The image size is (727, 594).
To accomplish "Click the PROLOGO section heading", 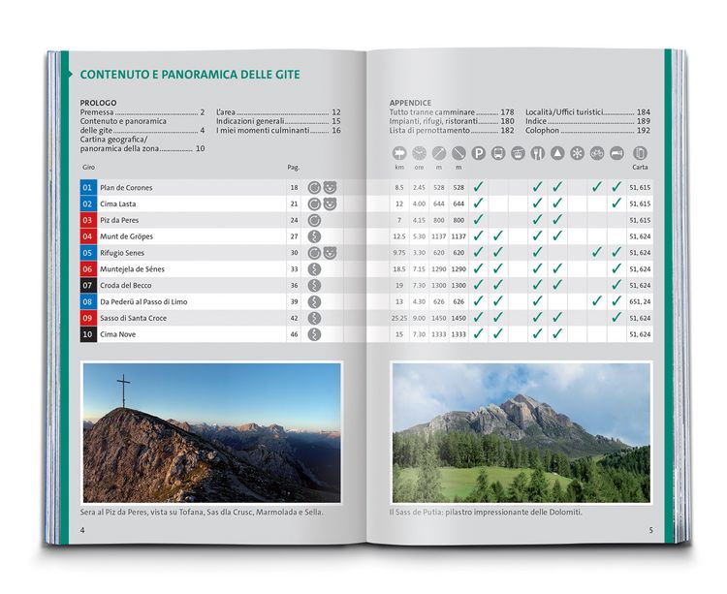I will tap(98, 103).
